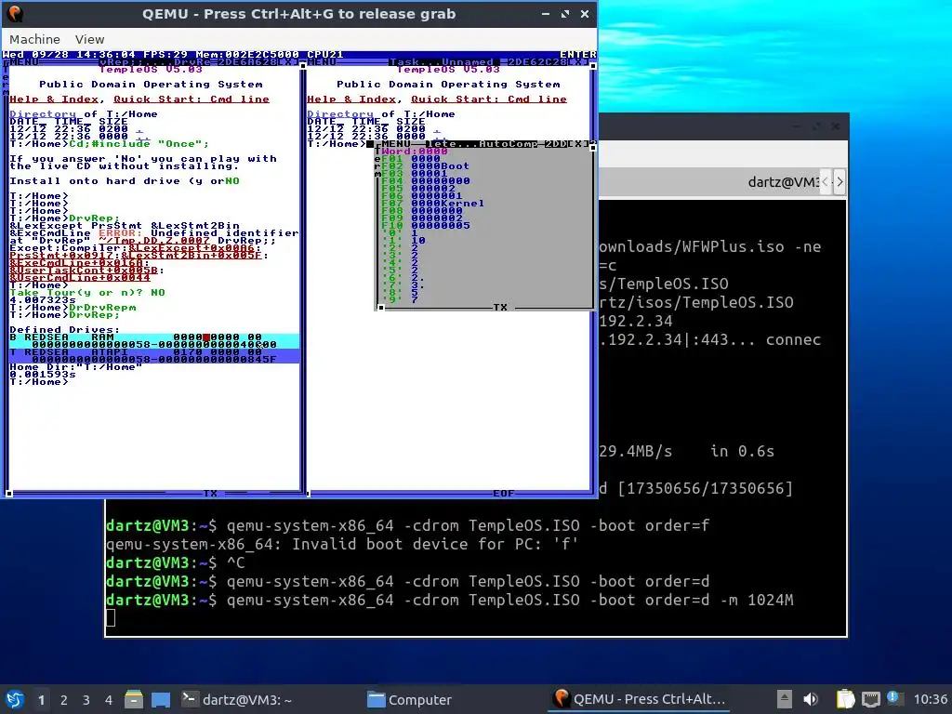
Task: Open the volume control tray icon
Action: [x=811, y=699]
